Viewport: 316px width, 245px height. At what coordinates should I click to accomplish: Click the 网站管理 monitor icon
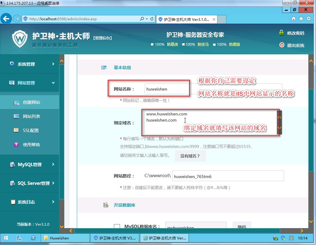[12, 83]
